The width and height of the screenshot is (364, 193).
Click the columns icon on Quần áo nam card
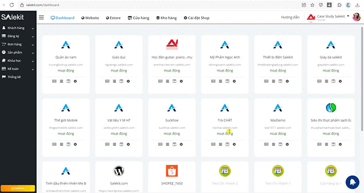(68, 81)
